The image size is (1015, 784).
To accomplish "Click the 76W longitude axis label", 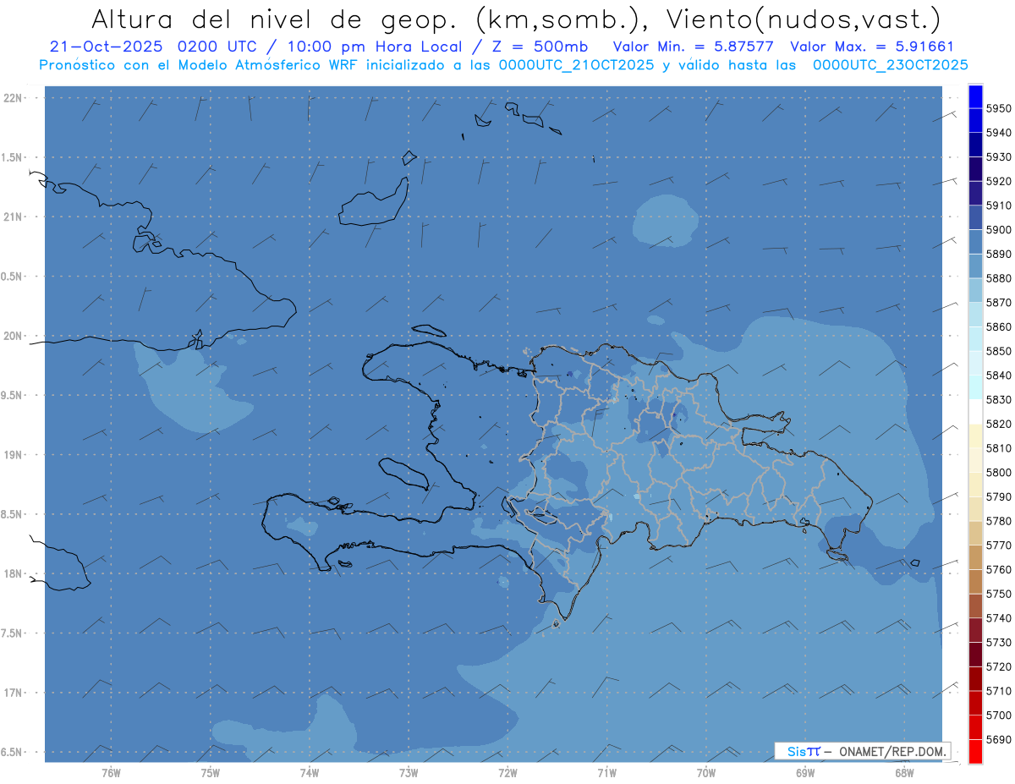I will [111, 773].
